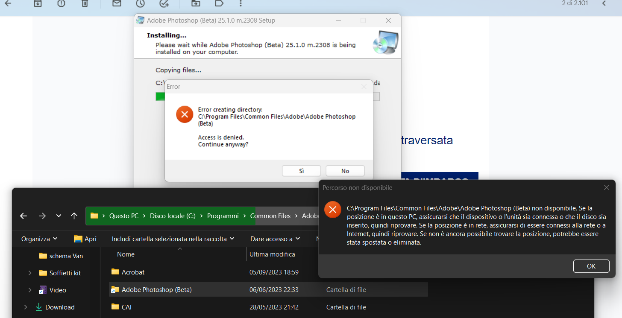Confirm OK in Percorso non disponibile dialog
622x318 pixels.
[591, 266]
